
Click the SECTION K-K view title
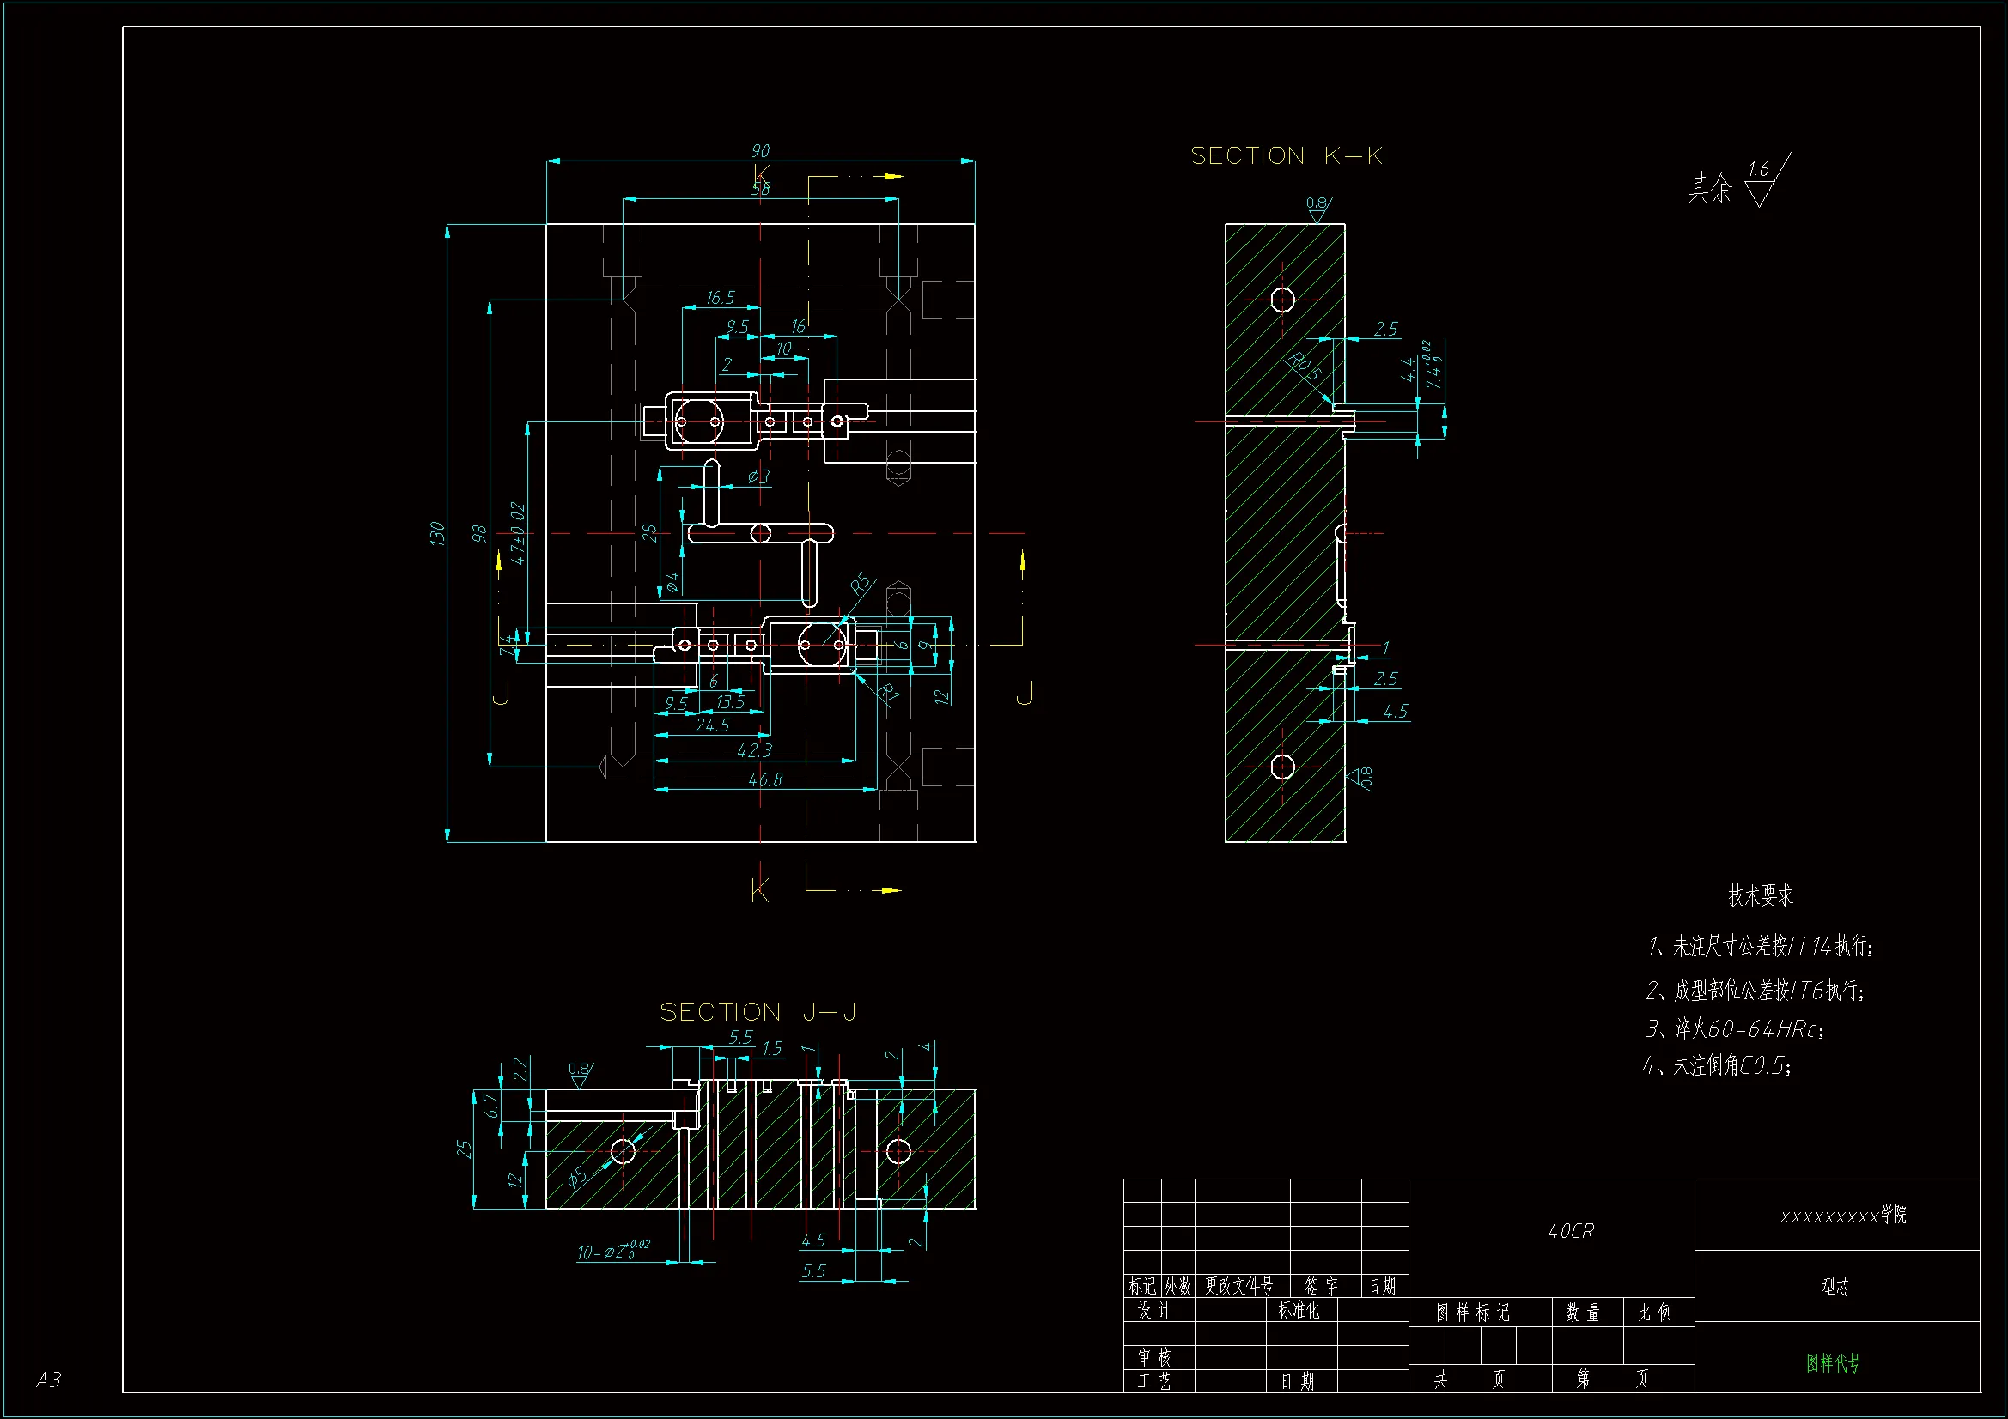[x=1286, y=156]
